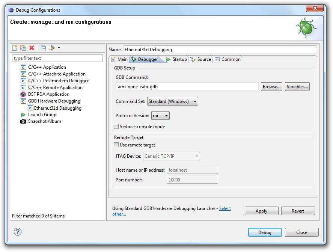
Task: Click the help question mark icon
Action: [x=18, y=232]
